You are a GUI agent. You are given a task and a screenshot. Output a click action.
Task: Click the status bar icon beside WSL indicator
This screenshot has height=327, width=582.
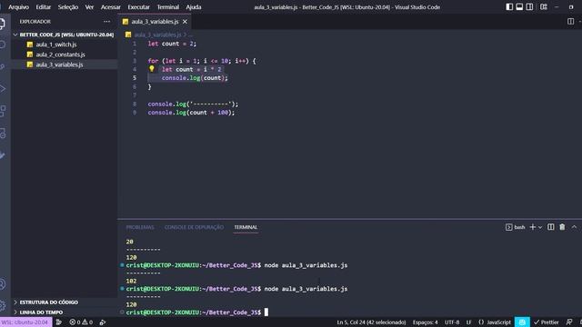(59, 322)
